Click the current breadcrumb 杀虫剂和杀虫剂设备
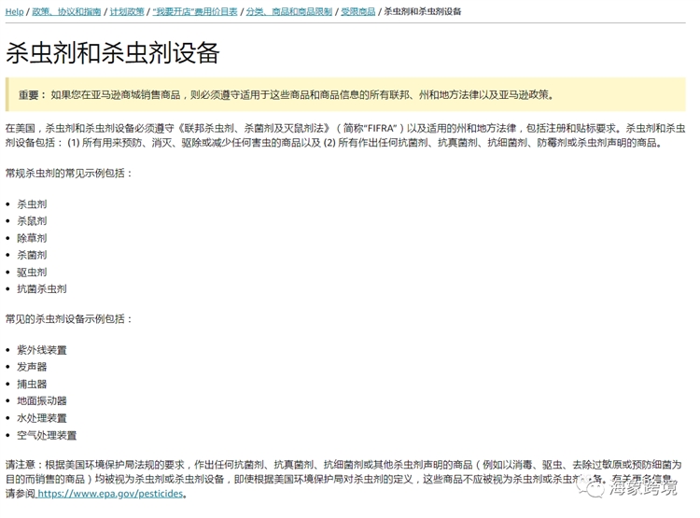700x518 pixels. [x=422, y=11]
